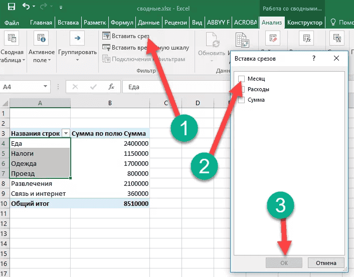Image resolution: width=354 pixels, height=277 pixels.
Task: Click the help question mark in dialog
Action: point(313,59)
